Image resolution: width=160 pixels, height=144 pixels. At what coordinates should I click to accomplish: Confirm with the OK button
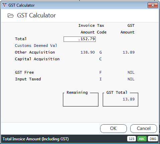[x=113, y=129]
